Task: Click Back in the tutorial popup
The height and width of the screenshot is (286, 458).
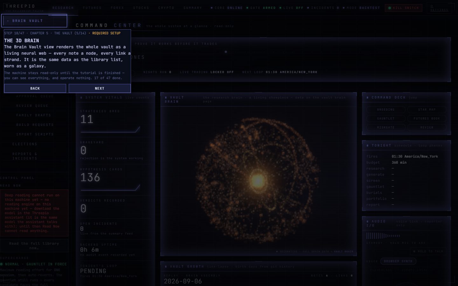Action: coord(35,88)
